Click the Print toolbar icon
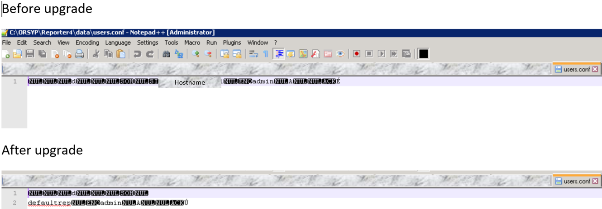Viewport: 602px width, 209px height. [x=80, y=54]
